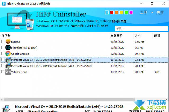The width and height of the screenshot is (169, 112).
Task: Click Google Chrome install date 22/05/2020
Action: (117, 54)
